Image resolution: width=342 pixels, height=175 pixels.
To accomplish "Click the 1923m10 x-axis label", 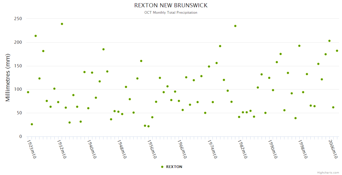I will point(32,149).
